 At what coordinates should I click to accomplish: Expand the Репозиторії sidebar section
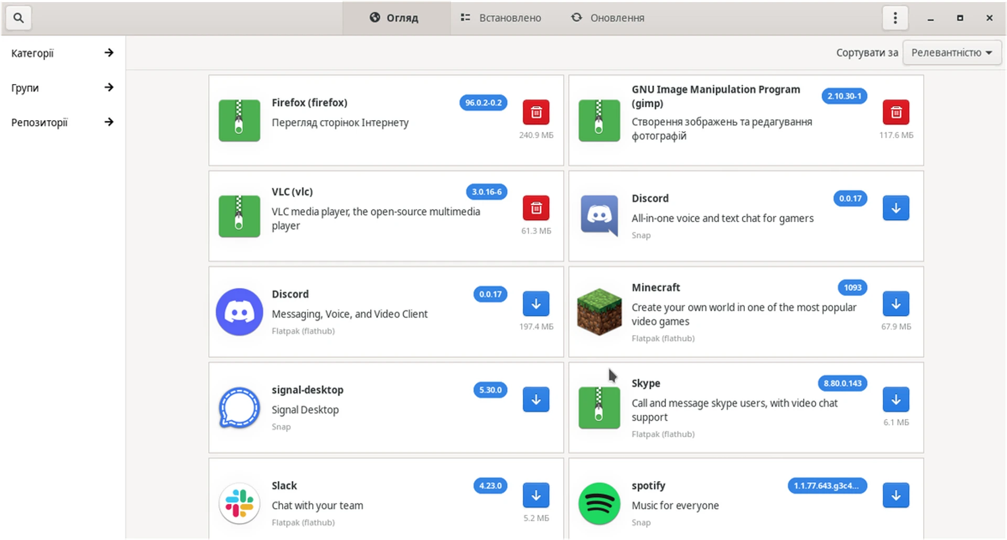pos(62,122)
